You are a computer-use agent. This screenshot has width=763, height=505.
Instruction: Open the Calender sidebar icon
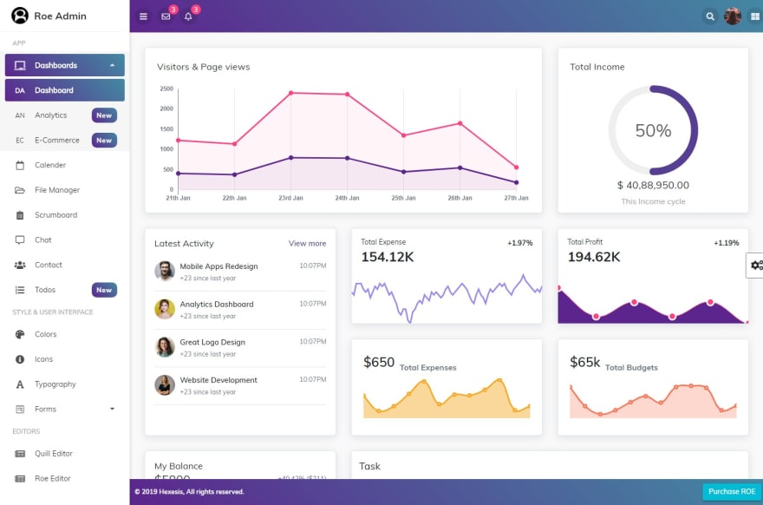(x=20, y=165)
